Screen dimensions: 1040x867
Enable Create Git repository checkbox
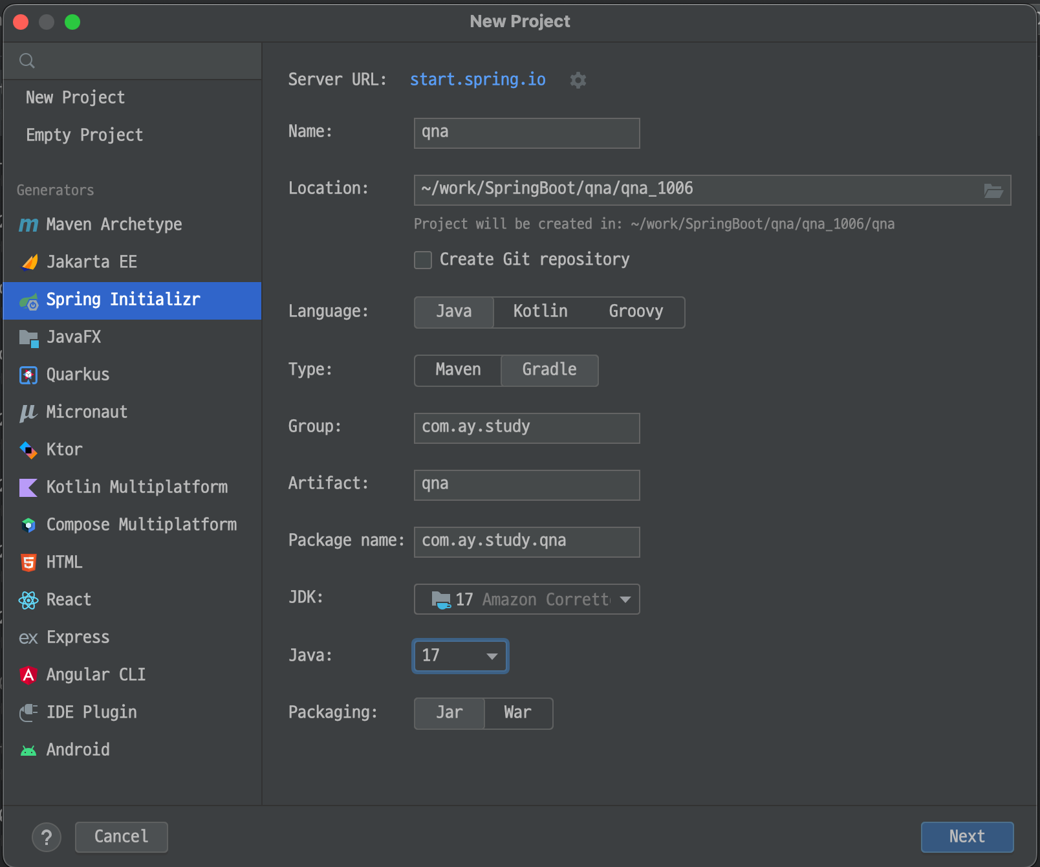[423, 260]
